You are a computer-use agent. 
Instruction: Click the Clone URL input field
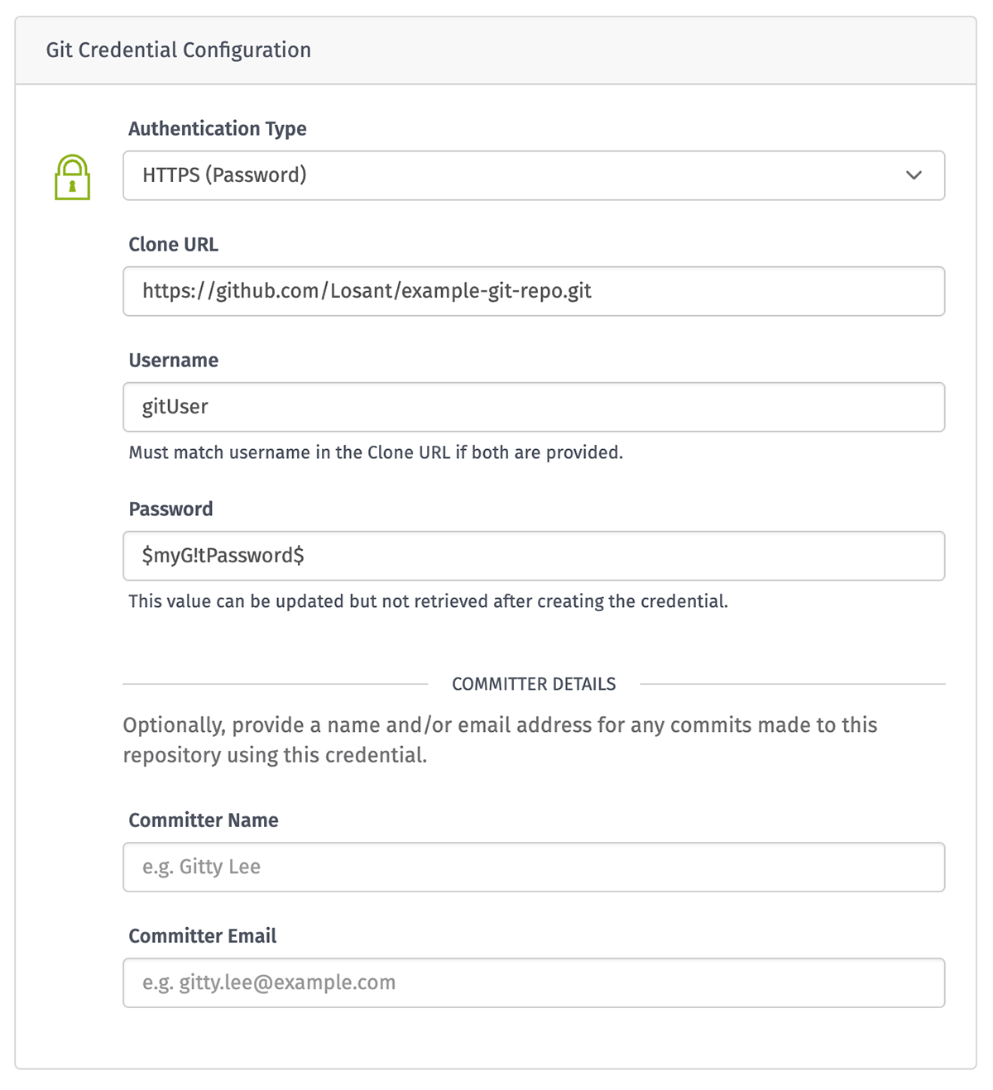click(x=534, y=291)
